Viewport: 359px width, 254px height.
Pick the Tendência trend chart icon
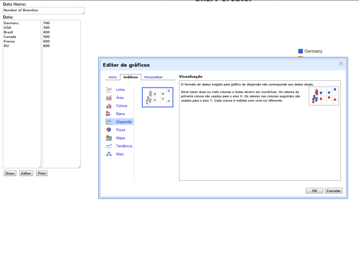(x=109, y=146)
